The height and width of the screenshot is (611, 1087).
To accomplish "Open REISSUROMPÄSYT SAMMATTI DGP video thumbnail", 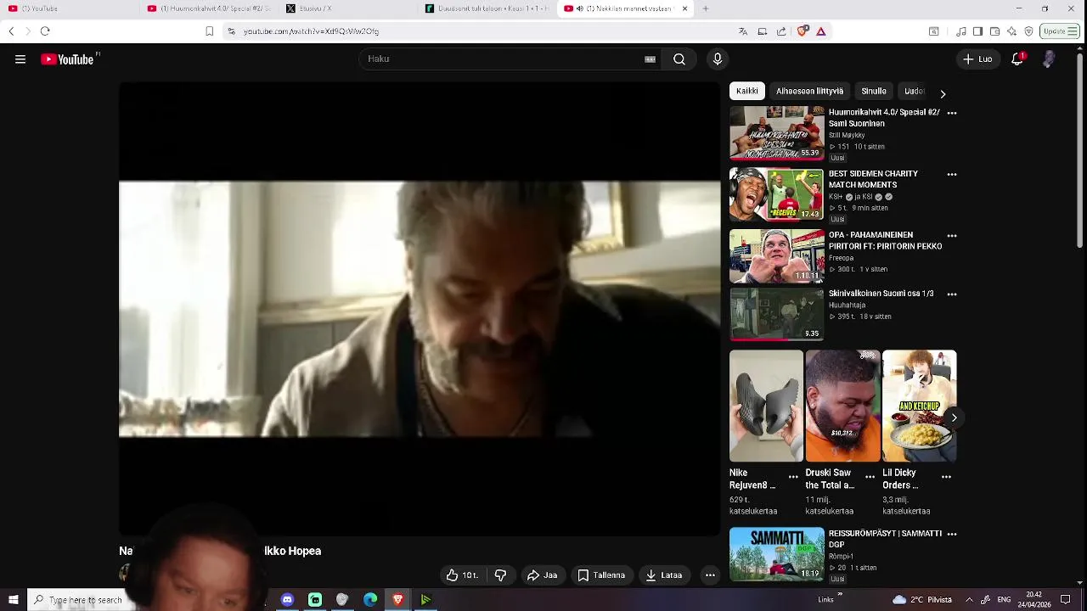I will pos(777,554).
